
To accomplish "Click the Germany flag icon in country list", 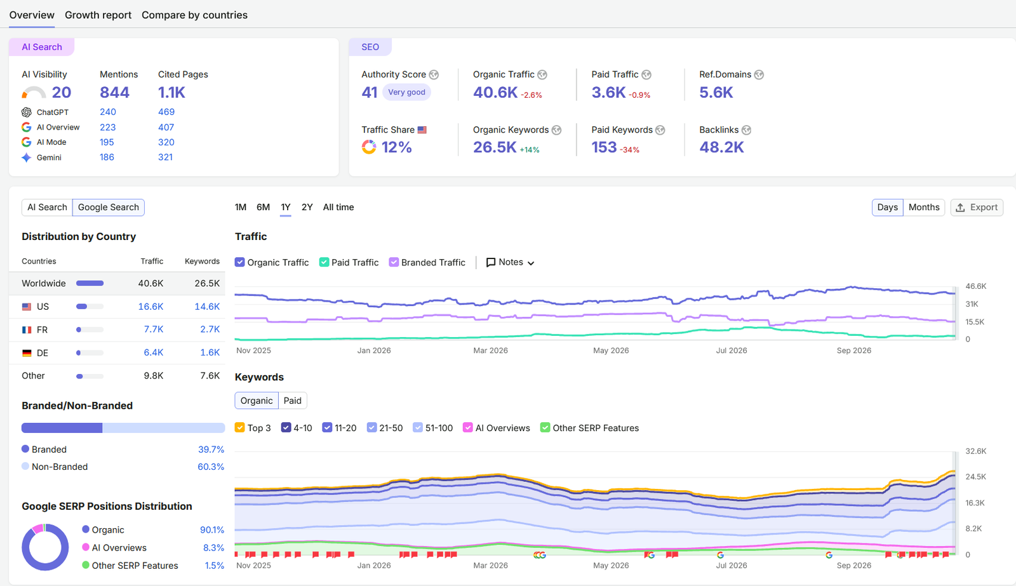I will [x=27, y=352].
